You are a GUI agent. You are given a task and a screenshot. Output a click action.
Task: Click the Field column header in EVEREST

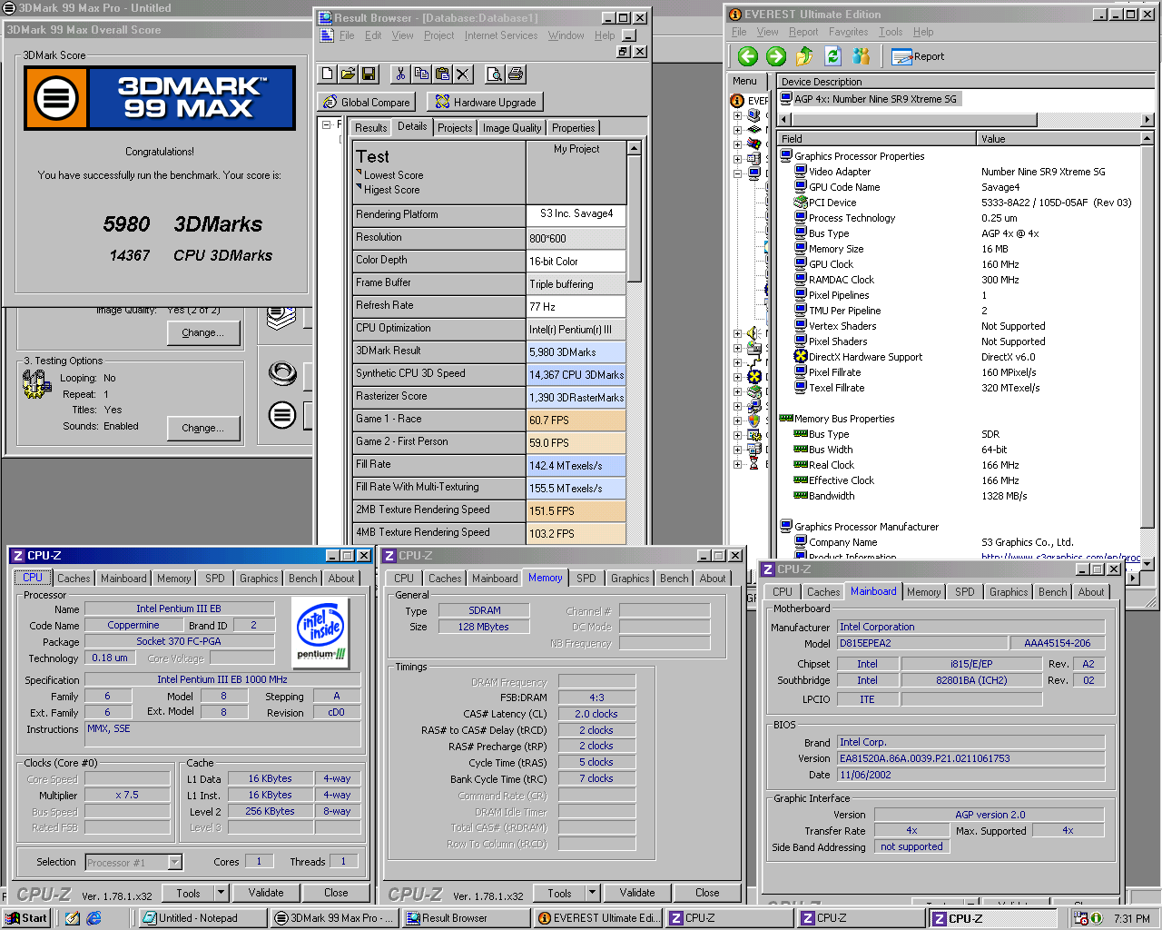click(877, 139)
